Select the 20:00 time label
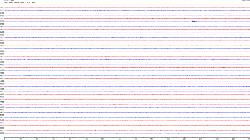The width and height of the screenshot is (250, 140). [x=2, y=115]
